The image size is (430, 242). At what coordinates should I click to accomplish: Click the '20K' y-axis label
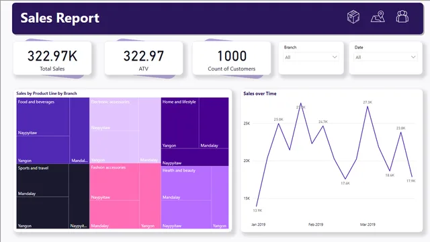click(x=247, y=161)
